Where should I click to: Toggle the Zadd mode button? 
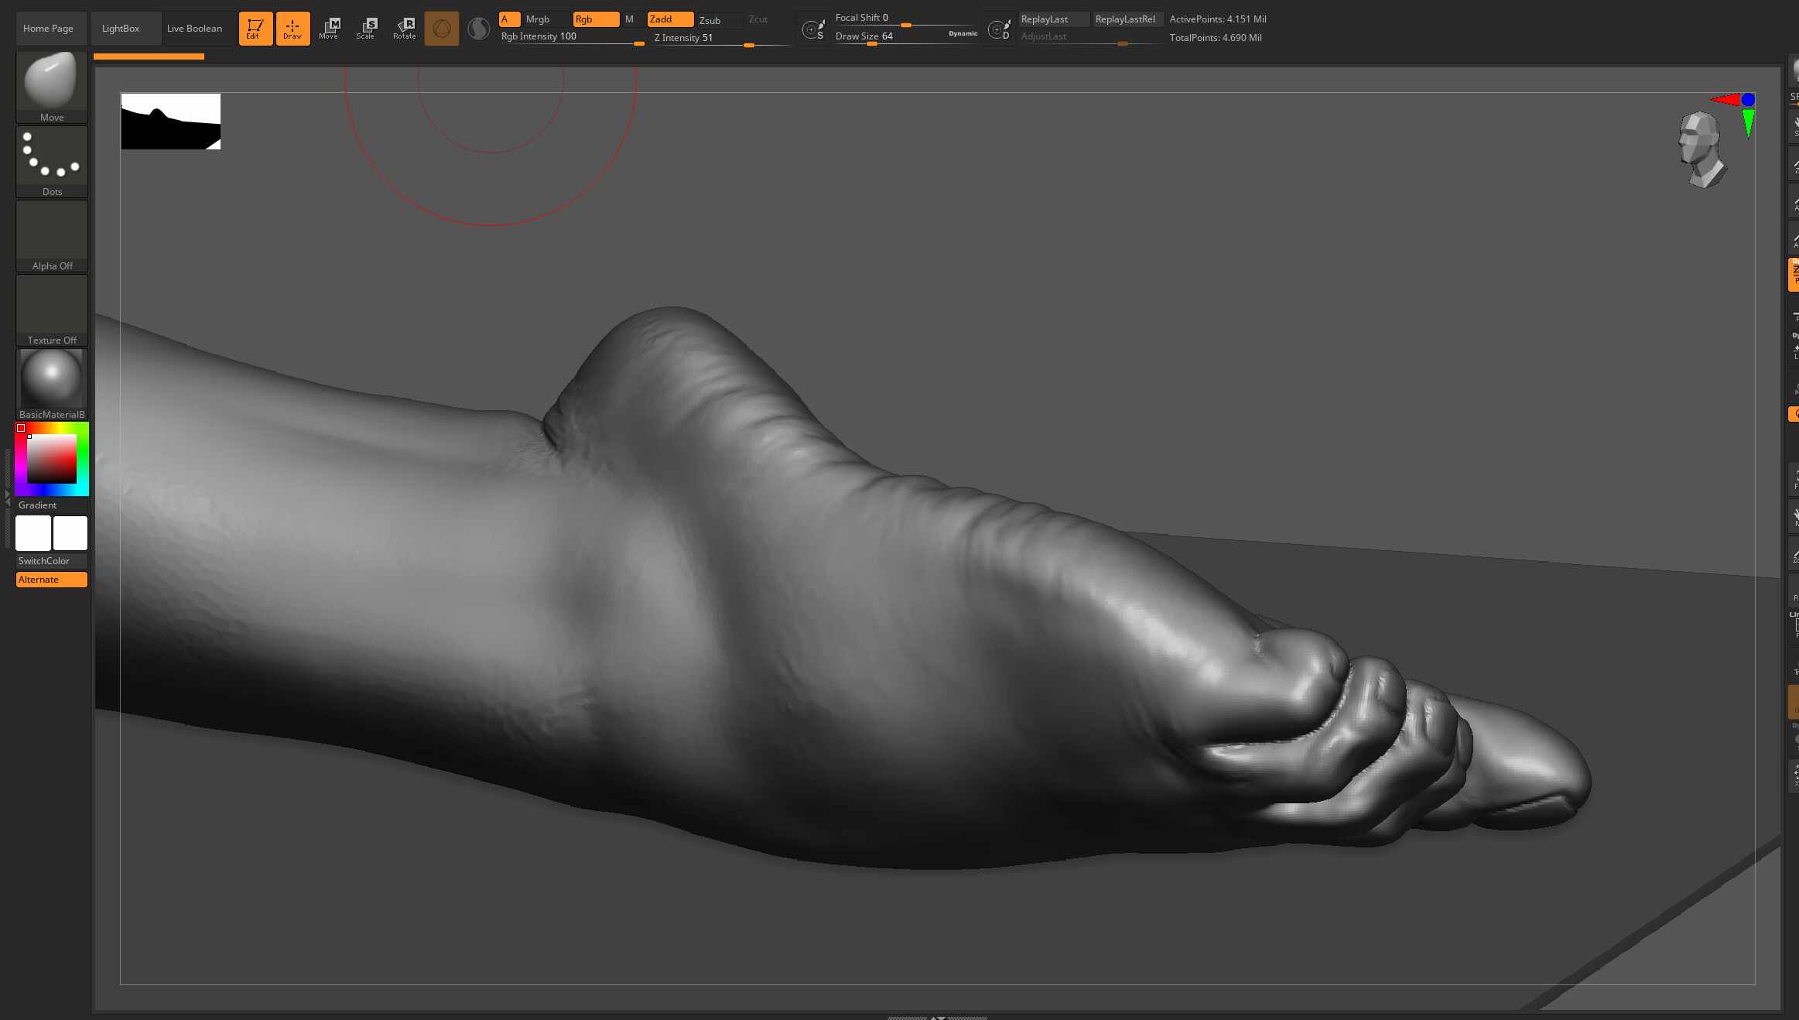[x=670, y=19]
